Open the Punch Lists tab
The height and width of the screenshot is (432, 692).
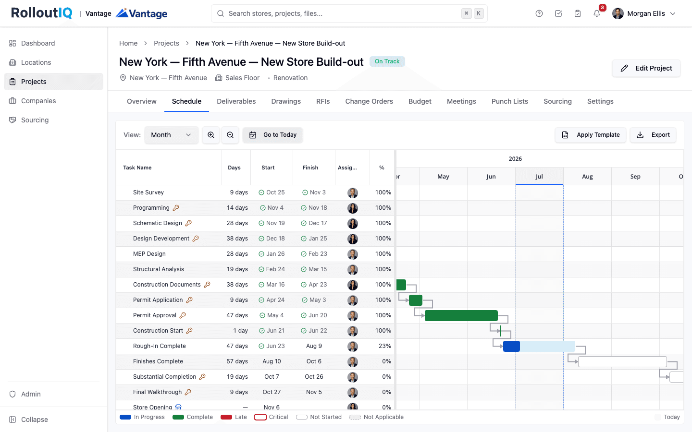click(x=510, y=101)
